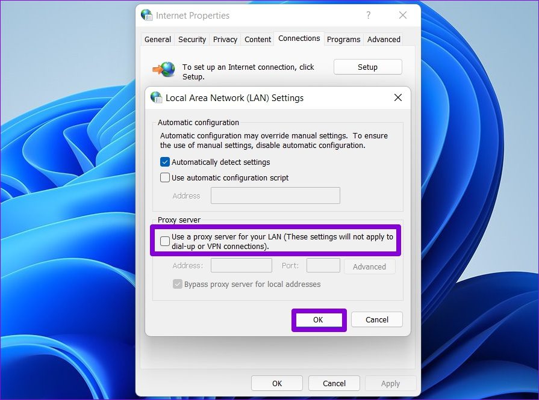Viewport: 539px width, 400px height.
Task: Click the LAN Settings dialog icon
Action: (x=157, y=97)
